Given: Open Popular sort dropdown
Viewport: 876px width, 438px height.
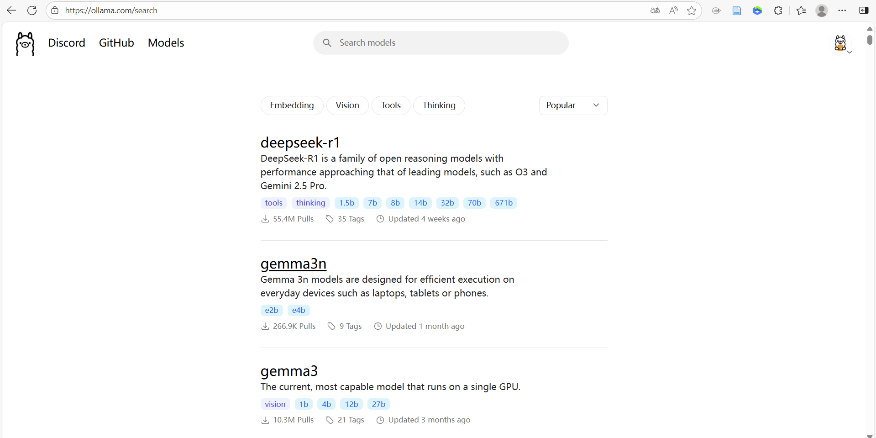Looking at the screenshot, I should coord(573,106).
